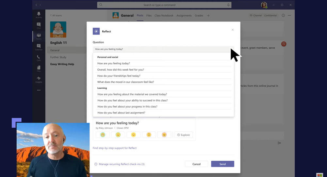Open Calls in the Teams sidebar
This screenshot has width=327, height=177.
pyautogui.click(x=39, y=58)
